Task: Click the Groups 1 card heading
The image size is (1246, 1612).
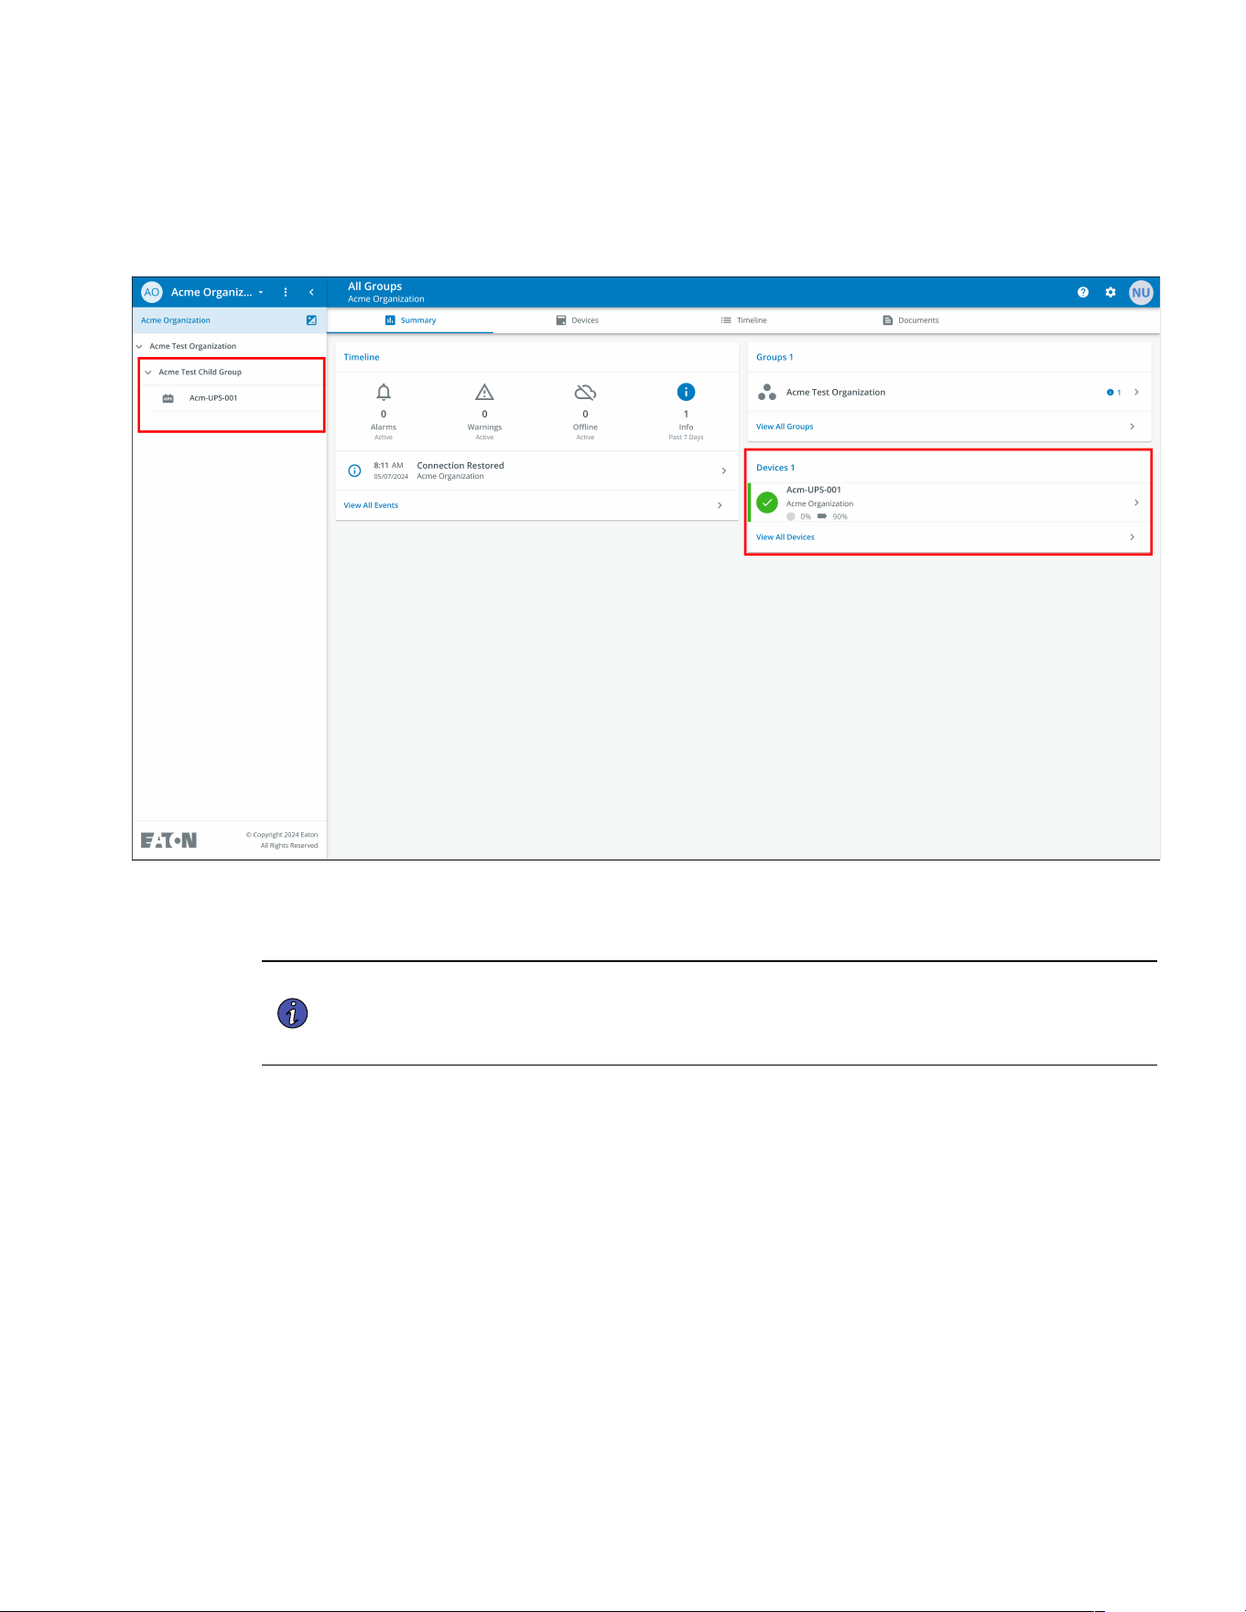Action: pyautogui.click(x=775, y=357)
